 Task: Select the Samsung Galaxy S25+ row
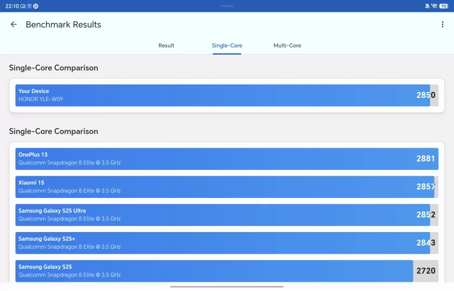[x=227, y=243]
